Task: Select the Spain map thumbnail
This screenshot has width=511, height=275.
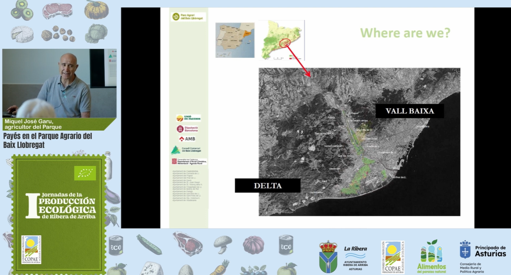Action: tap(235, 40)
